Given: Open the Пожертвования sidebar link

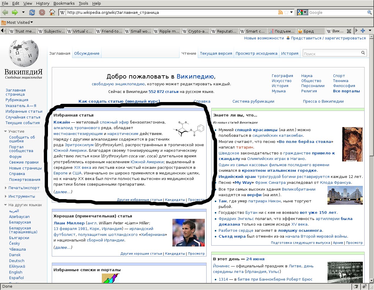Looking at the screenshot, I should (25, 180).
